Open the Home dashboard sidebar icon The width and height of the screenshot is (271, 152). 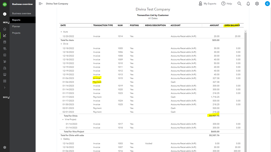[5, 29]
